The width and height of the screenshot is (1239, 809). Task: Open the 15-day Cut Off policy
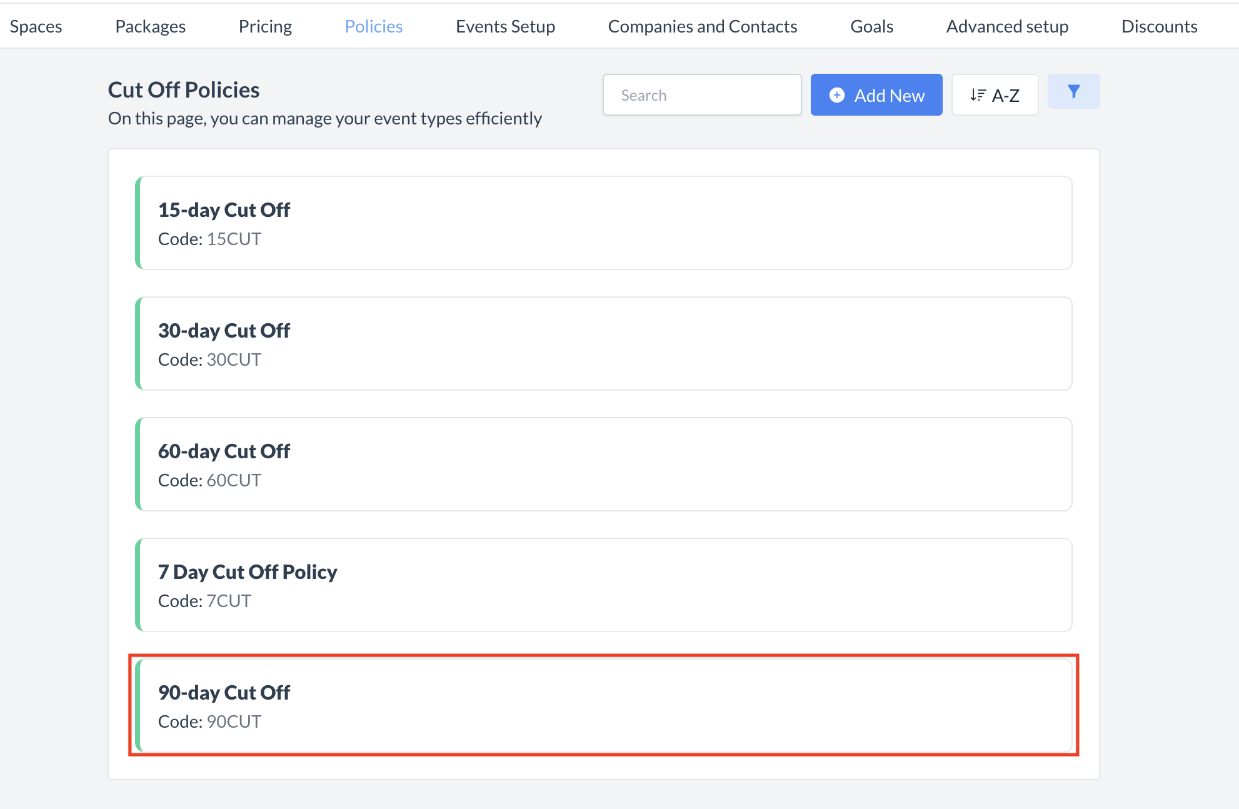point(603,223)
